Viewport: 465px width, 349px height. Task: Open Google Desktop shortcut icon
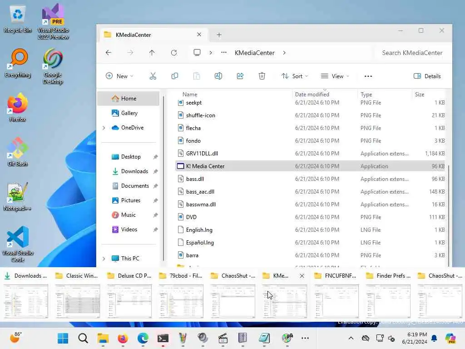coord(53,66)
